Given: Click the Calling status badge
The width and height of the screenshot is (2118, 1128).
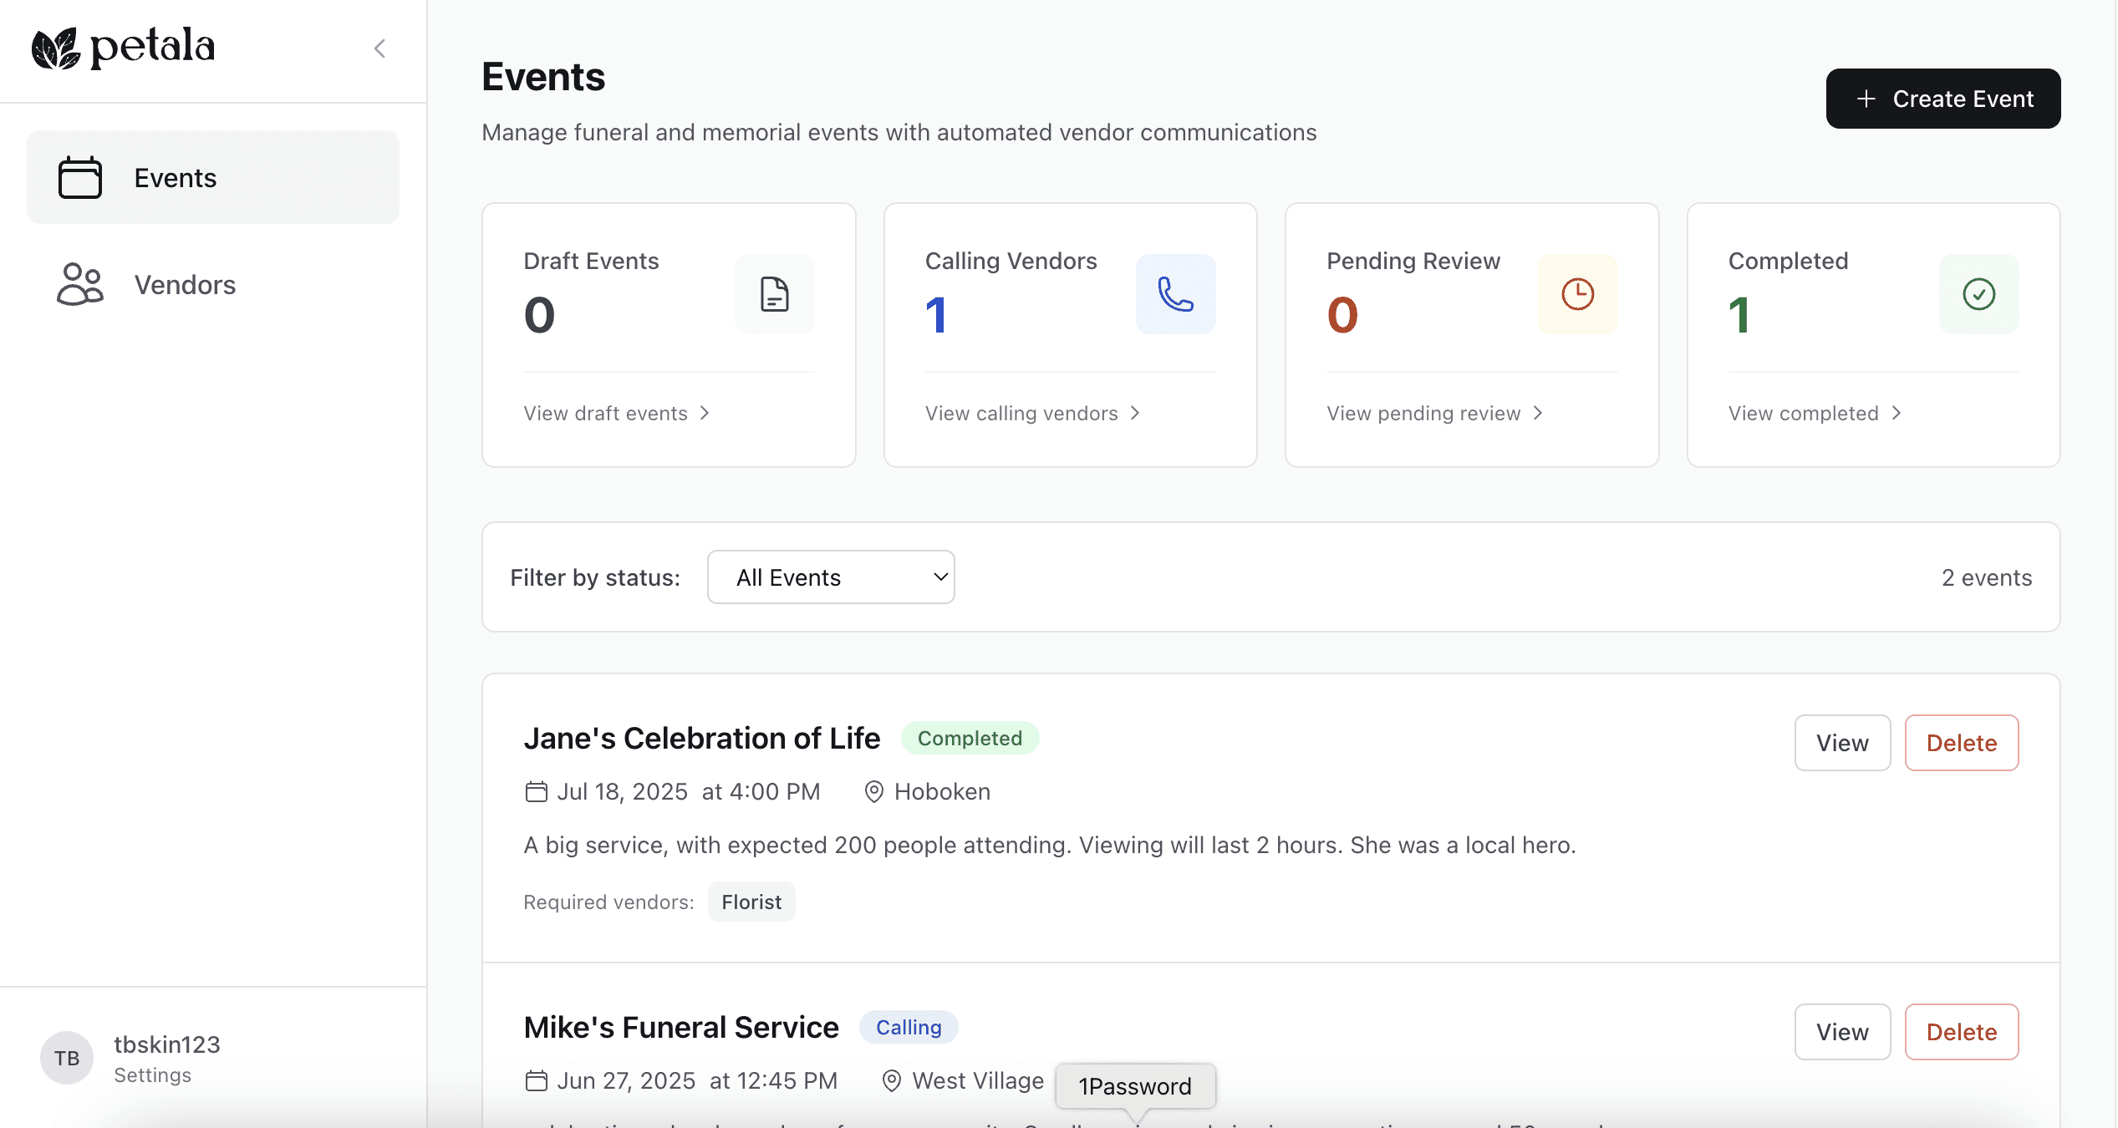Looking at the screenshot, I should click(x=909, y=1027).
